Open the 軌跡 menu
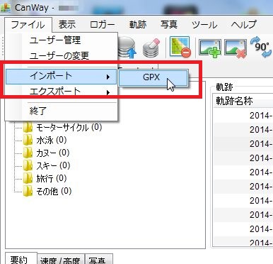This screenshot has width=273, height=264. coord(138,25)
